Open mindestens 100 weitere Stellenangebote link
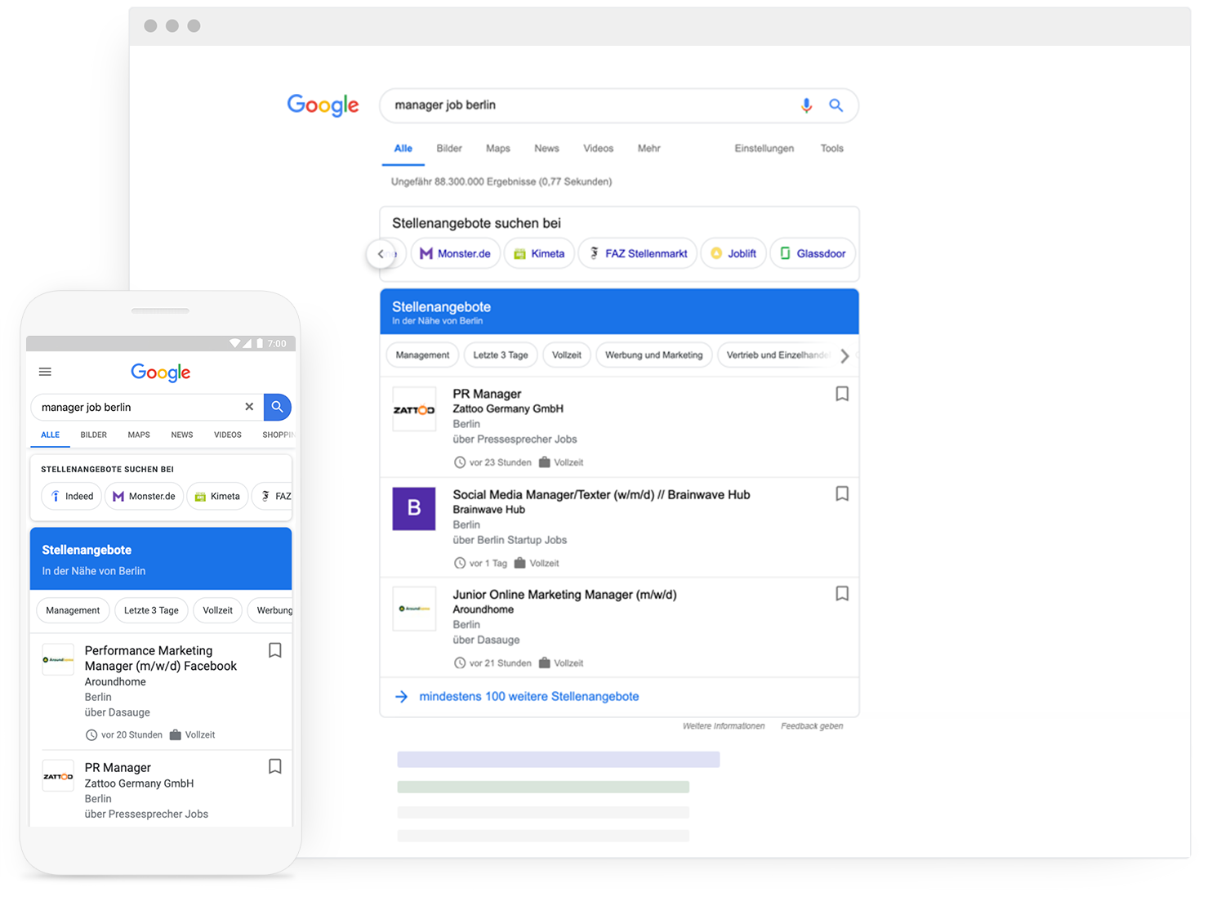This screenshot has height=897, width=1230. pyautogui.click(x=528, y=697)
